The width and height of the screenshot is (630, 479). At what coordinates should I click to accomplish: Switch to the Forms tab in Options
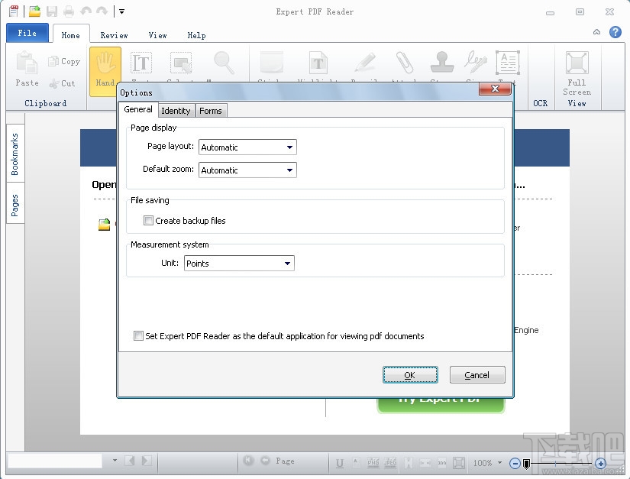point(211,110)
